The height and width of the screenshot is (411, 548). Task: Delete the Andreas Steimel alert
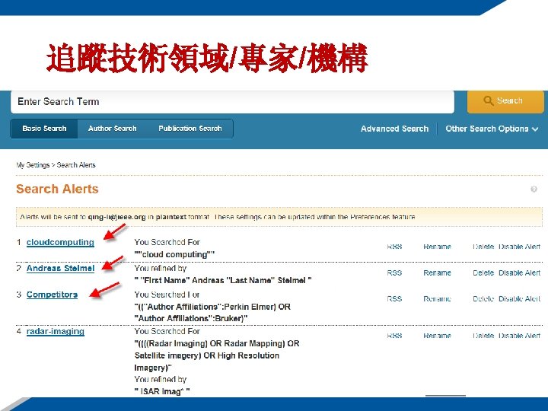(x=483, y=273)
